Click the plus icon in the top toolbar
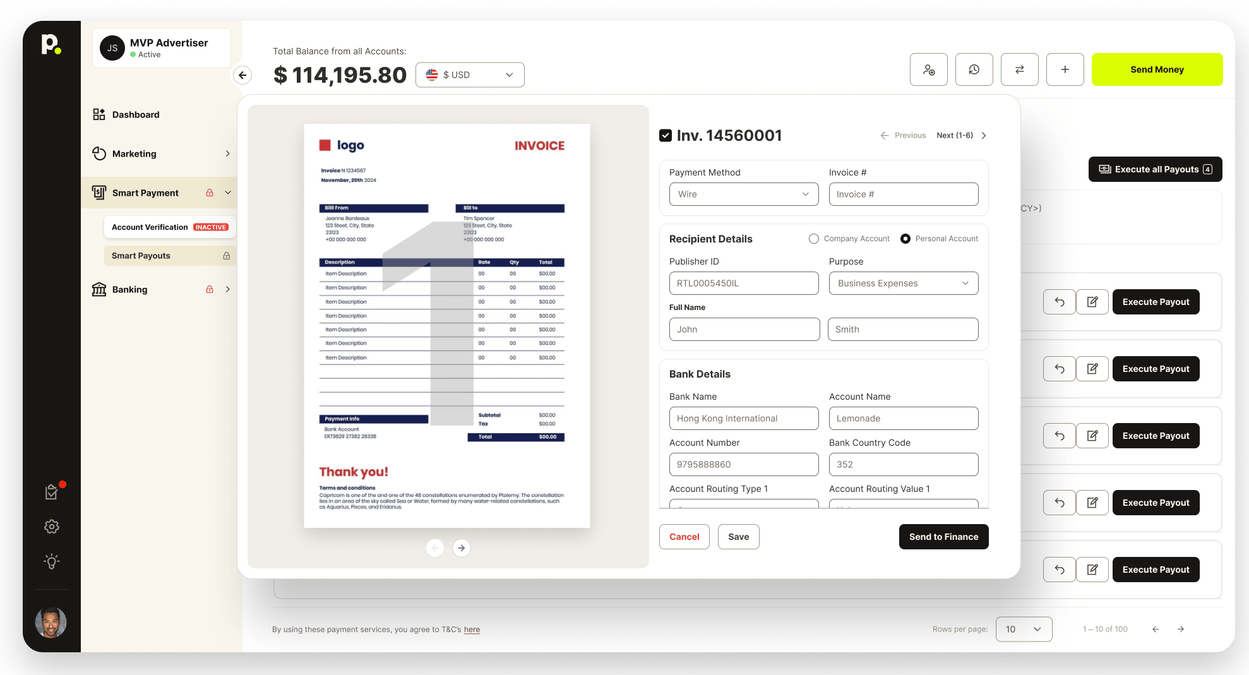Viewport: 1249px width, 675px height. tap(1065, 69)
